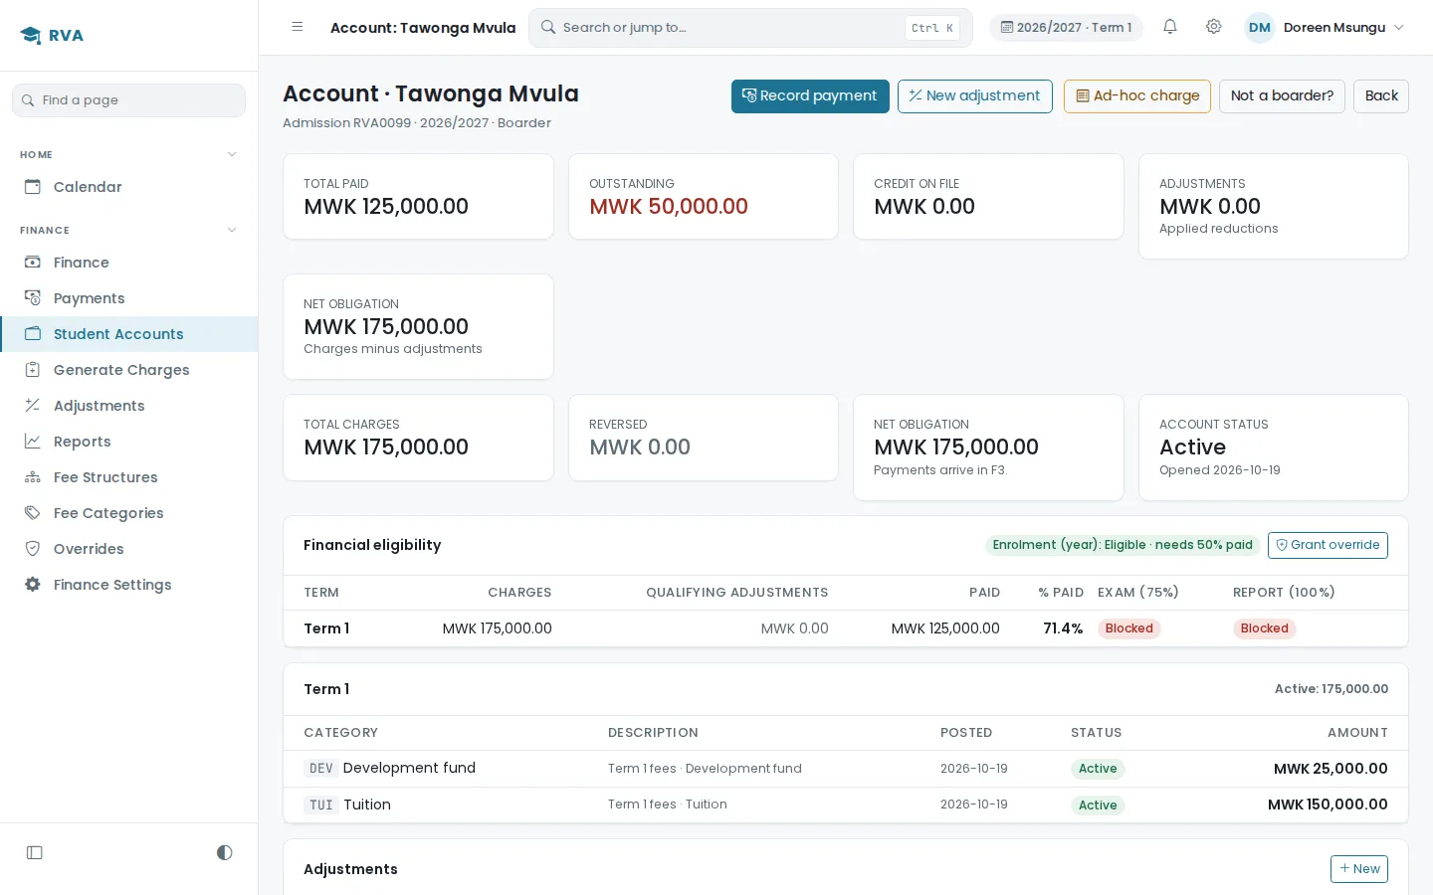Image resolution: width=1433 pixels, height=895 pixels.
Task: Click the Generate Charges icon
Action: pyautogui.click(x=33, y=370)
